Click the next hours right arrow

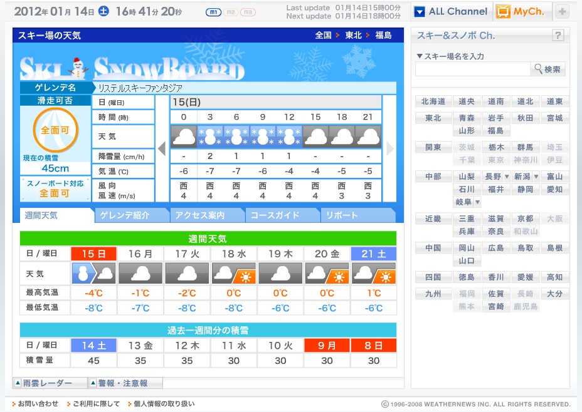pyautogui.click(x=390, y=148)
